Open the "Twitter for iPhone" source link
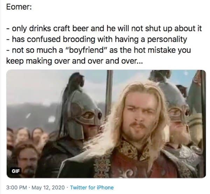This screenshot has width=210, height=194. coord(92,187)
